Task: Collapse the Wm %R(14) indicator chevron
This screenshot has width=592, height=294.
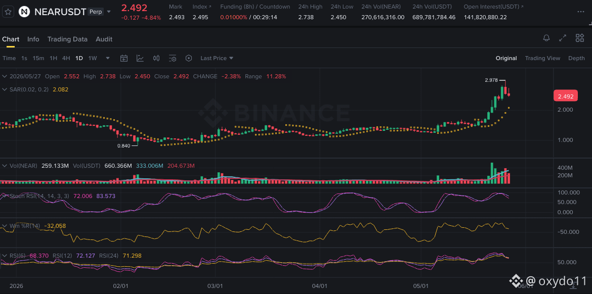Action: 5,226
